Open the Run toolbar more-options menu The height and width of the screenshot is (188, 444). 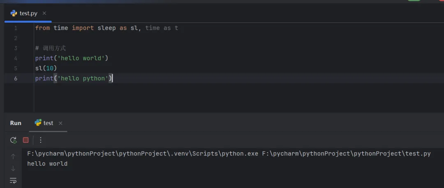point(40,140)
